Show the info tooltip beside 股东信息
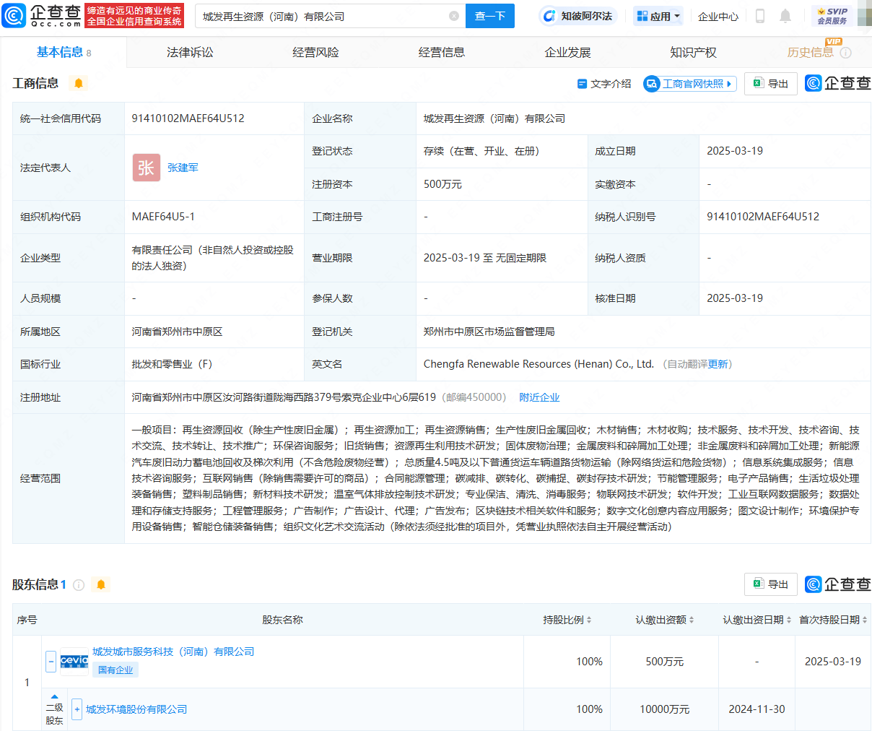 [79, 585]
